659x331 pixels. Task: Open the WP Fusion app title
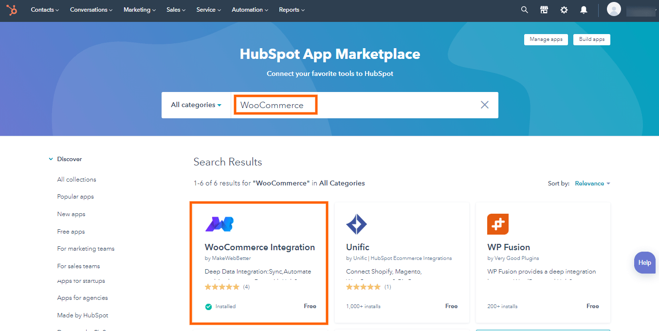pyautogui.click(x=509, y=247)
